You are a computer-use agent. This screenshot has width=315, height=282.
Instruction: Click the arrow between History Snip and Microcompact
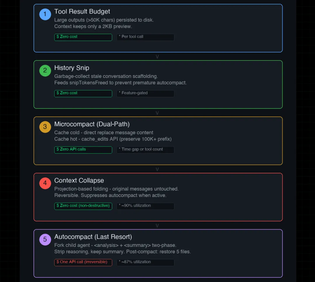coord(157,113)
